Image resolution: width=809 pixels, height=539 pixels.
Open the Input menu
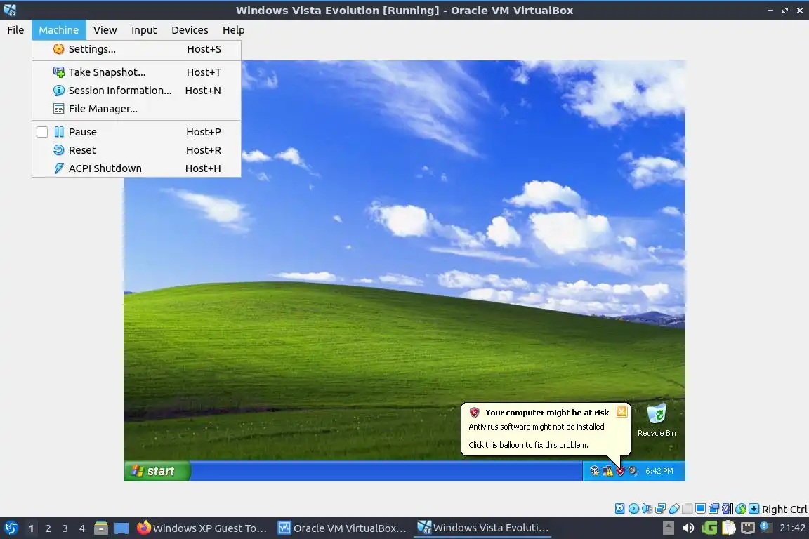(144, 30)
